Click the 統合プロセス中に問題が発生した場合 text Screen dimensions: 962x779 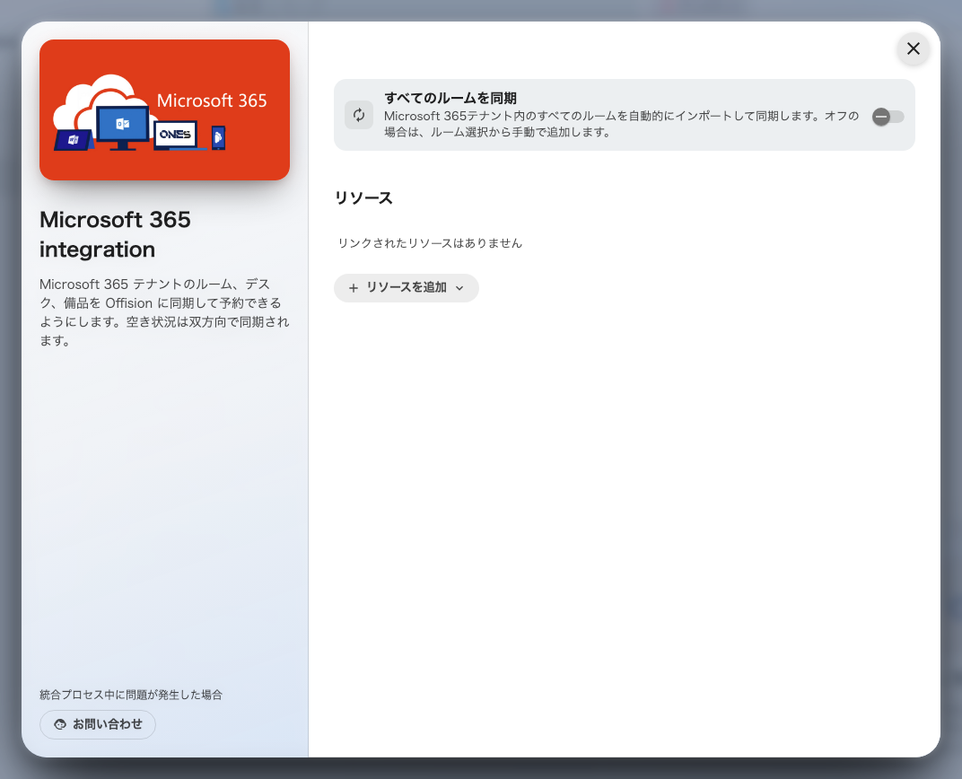pyautogui.click(x=131, y=695)
